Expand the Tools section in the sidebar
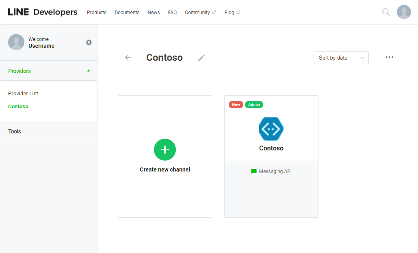This screenshot has width=418, height=253. pos(14,131)
